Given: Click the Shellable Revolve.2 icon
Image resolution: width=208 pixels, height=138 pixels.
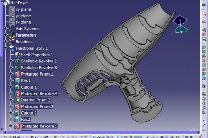Looking at the screenshot, I should (17, 61).
